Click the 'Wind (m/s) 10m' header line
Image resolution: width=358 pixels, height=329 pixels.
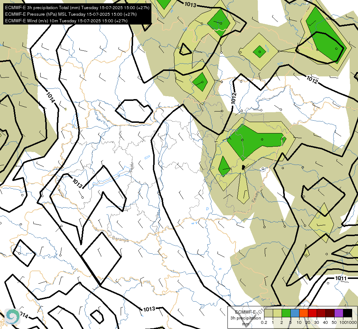[66, 21]
